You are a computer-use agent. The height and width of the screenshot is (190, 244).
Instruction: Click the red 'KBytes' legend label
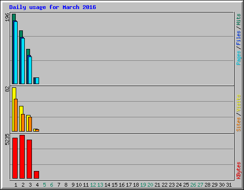click(x=238, y=171)
